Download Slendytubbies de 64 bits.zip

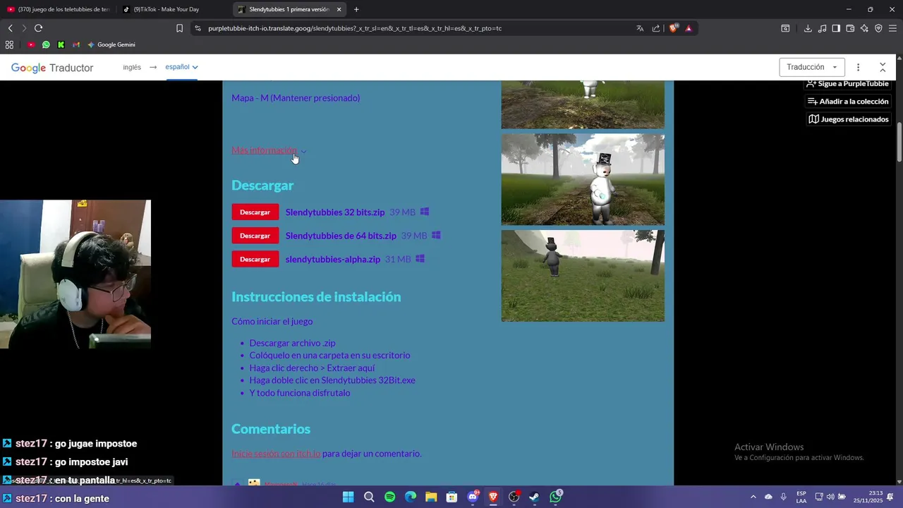coord(255,236)
